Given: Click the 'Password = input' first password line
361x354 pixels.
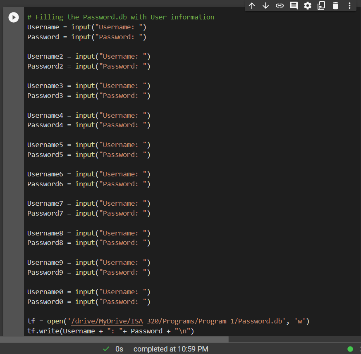Looking at the screenshot, I should [x=87, y=37].
